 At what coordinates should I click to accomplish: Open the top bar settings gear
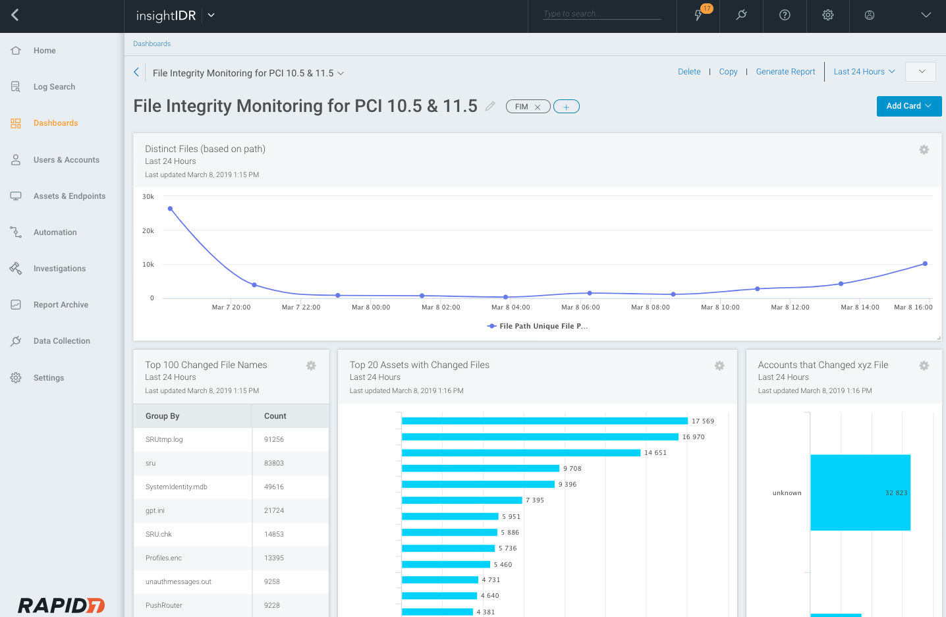click(828, 15)
